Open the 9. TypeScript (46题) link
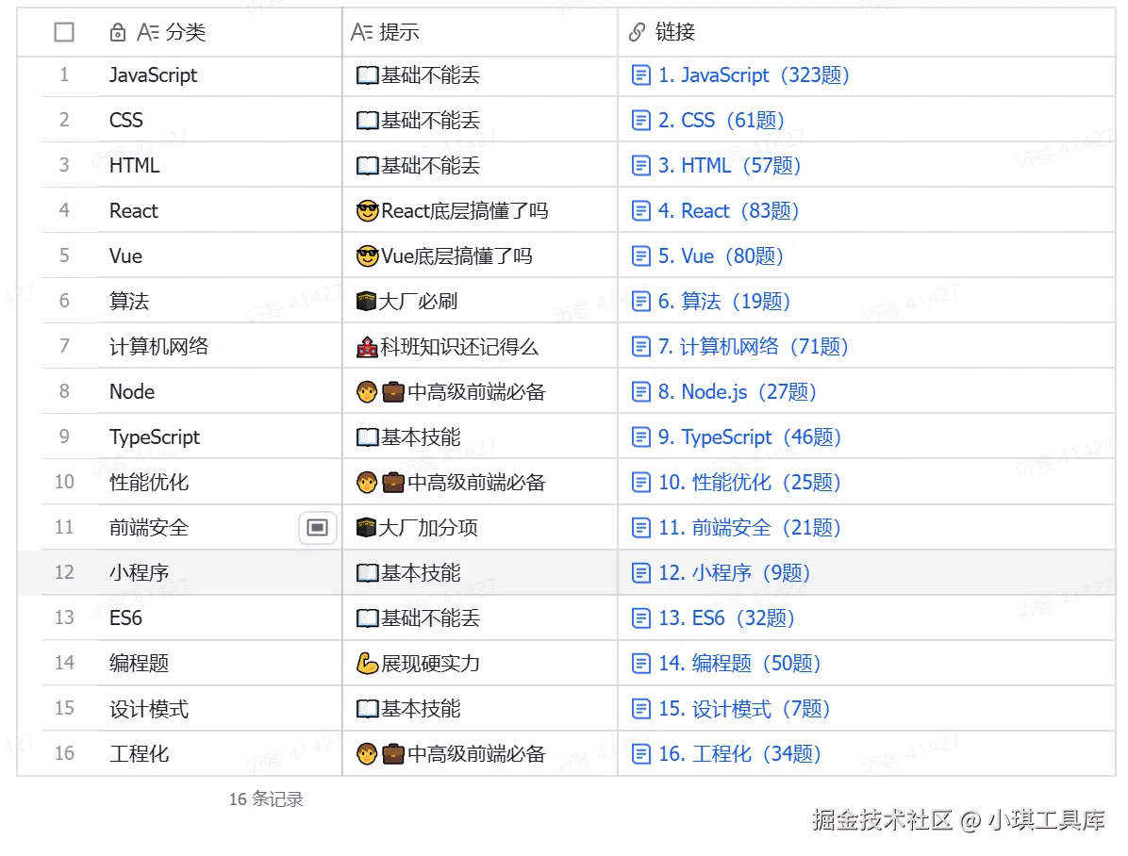 pos(750,437)
